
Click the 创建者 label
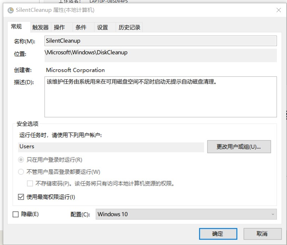pyautogui.click(x=23, y=70)
